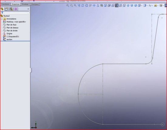
Task: Click the Previous View arrow icon
Action: pos(79,5)
